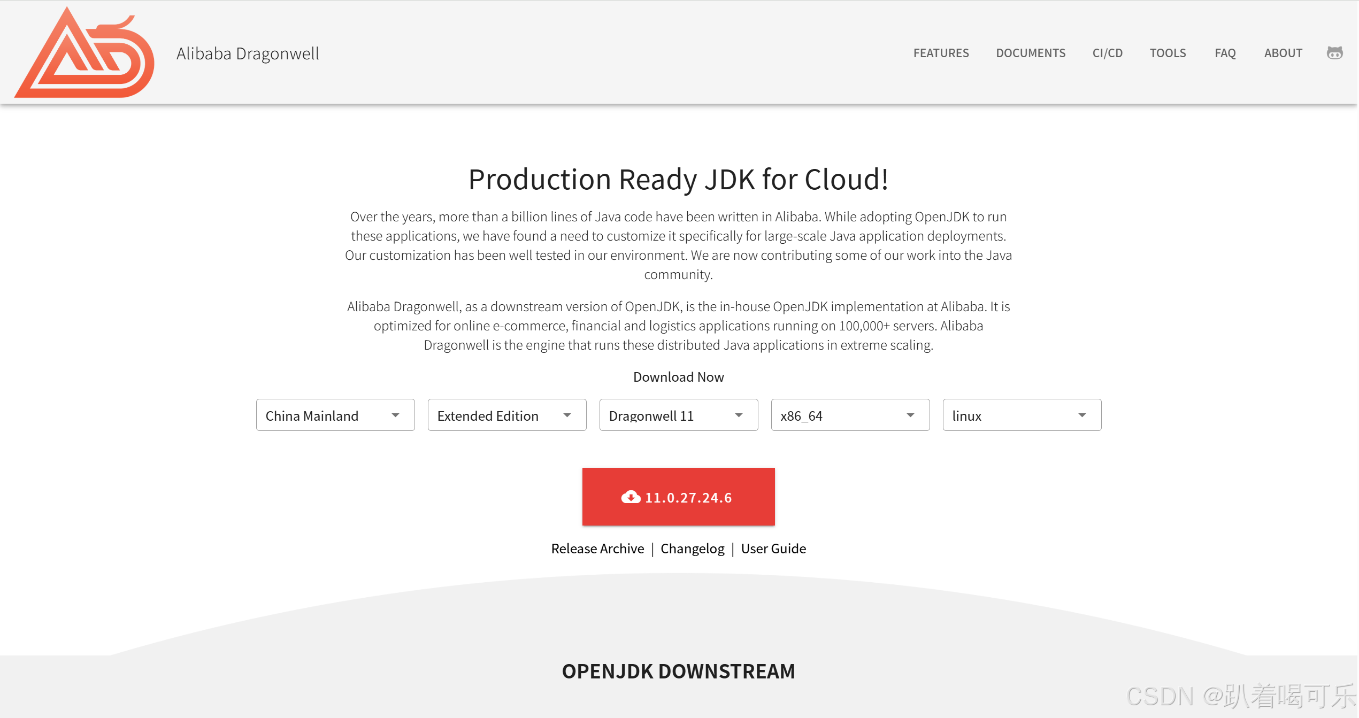Open the Dragonwell 11 version dropdown
1359x718 pixels.
[678, 415]
